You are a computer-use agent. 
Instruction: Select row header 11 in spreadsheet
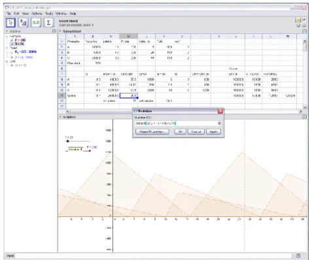coord(62,95)
